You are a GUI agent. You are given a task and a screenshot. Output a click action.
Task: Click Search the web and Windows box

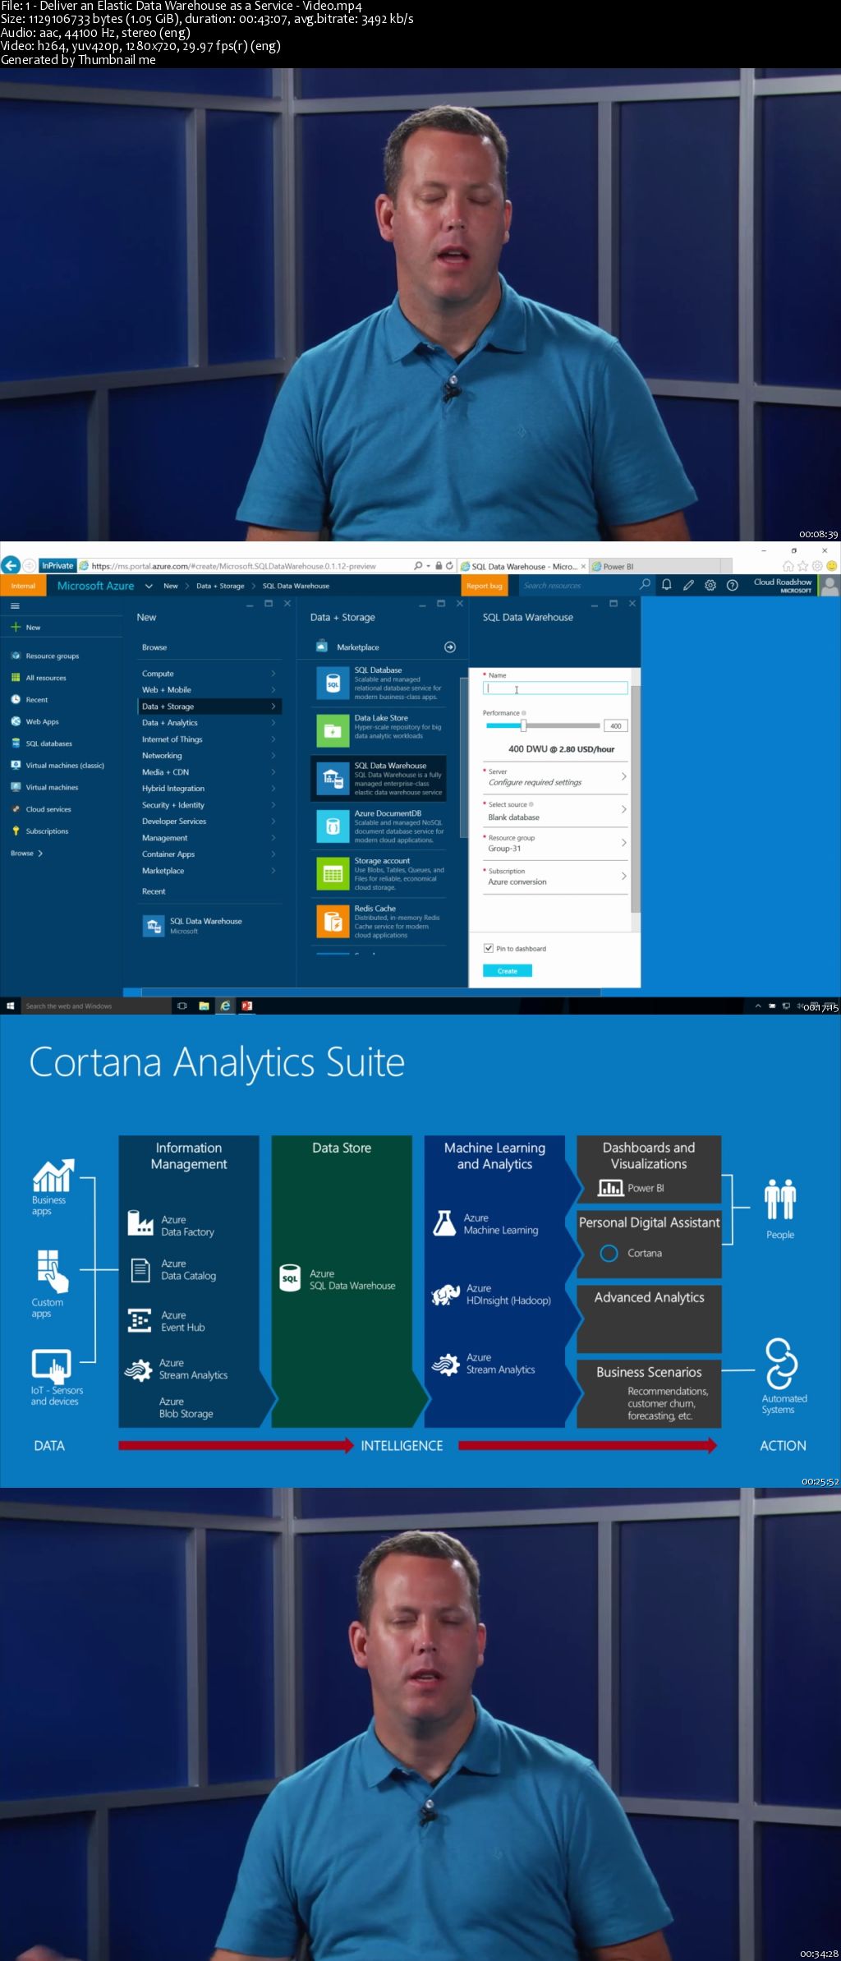96,1006
